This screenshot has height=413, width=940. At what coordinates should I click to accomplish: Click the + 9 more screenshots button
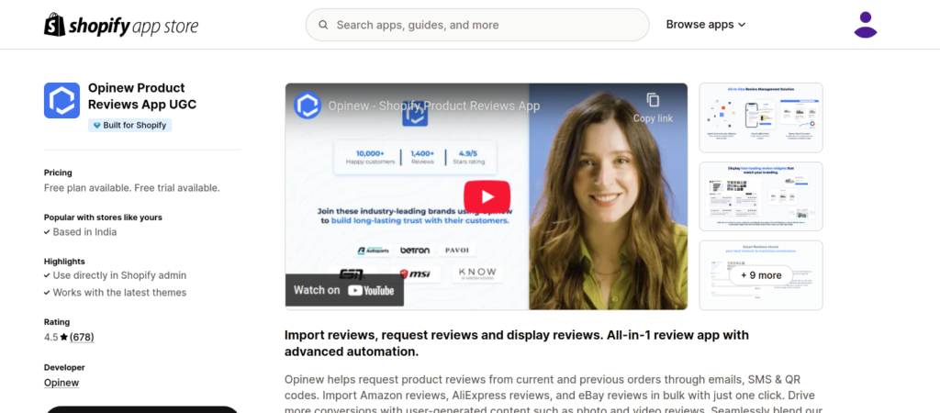click(761, 275)
